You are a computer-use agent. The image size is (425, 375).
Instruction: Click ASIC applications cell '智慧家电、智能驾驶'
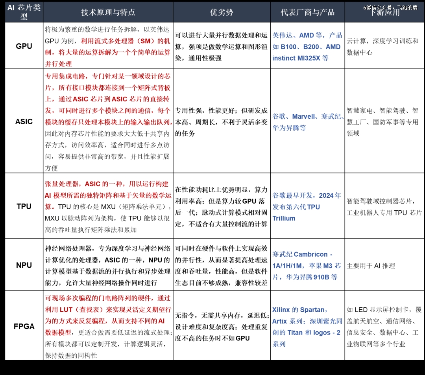tap(384, 121)
